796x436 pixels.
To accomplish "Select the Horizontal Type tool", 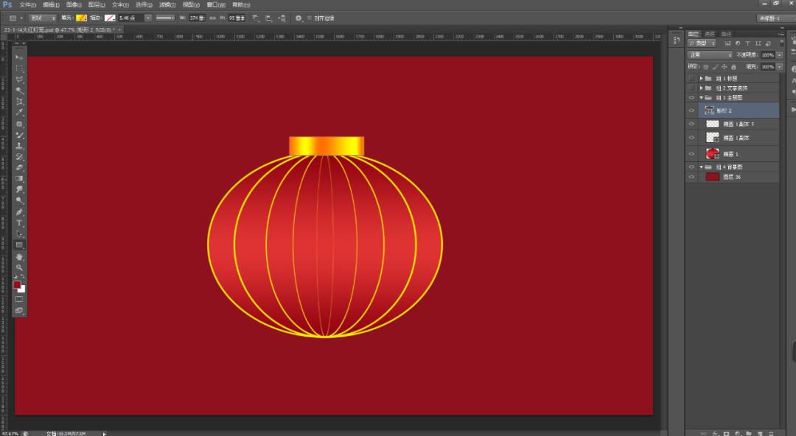I will (x=20, y=222).
